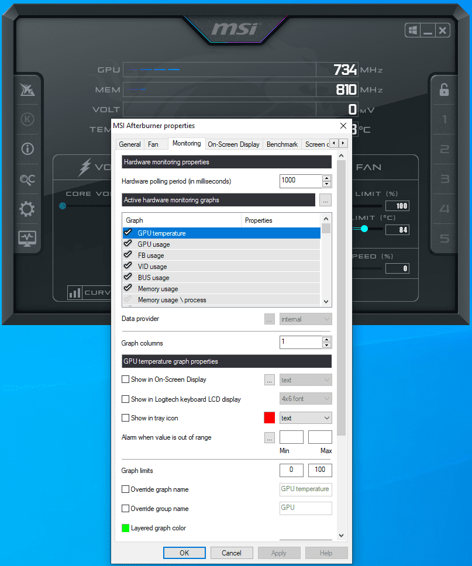
Task: Click the Data provider ellipsis button
Action: point(270,319)
